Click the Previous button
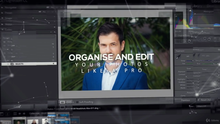This screenshot has width=220, height=124. click(x=185, y=100)
